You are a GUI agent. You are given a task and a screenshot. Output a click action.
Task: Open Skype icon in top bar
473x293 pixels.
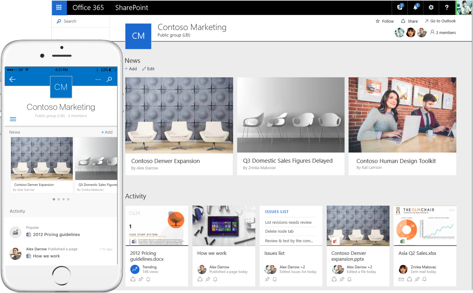[x=400, y=7]
